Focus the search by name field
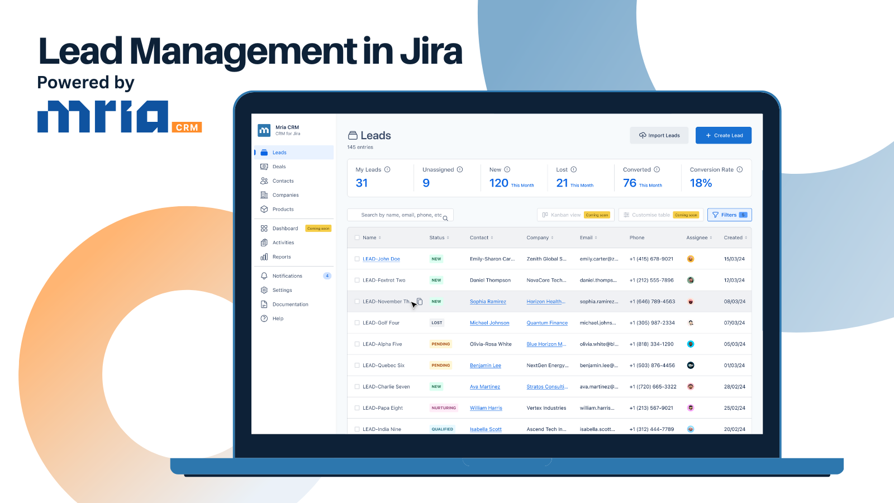 (x=400, y=215)
